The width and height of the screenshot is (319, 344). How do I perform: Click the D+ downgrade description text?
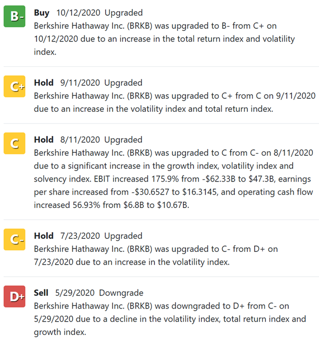click(x=170, y=319)
